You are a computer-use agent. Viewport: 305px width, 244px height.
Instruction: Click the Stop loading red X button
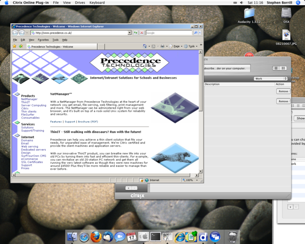coord(141,33)
